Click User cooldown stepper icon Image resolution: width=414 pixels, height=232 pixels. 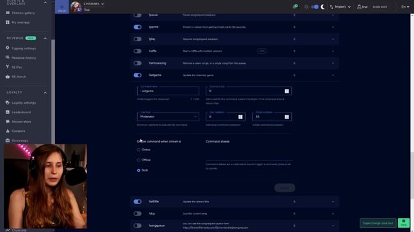(x=240, y=117)
